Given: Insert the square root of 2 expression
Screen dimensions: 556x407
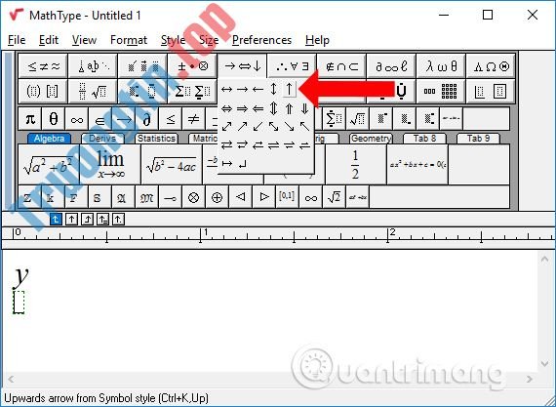Looking at the screenshot, I should [x=334, y=197].
